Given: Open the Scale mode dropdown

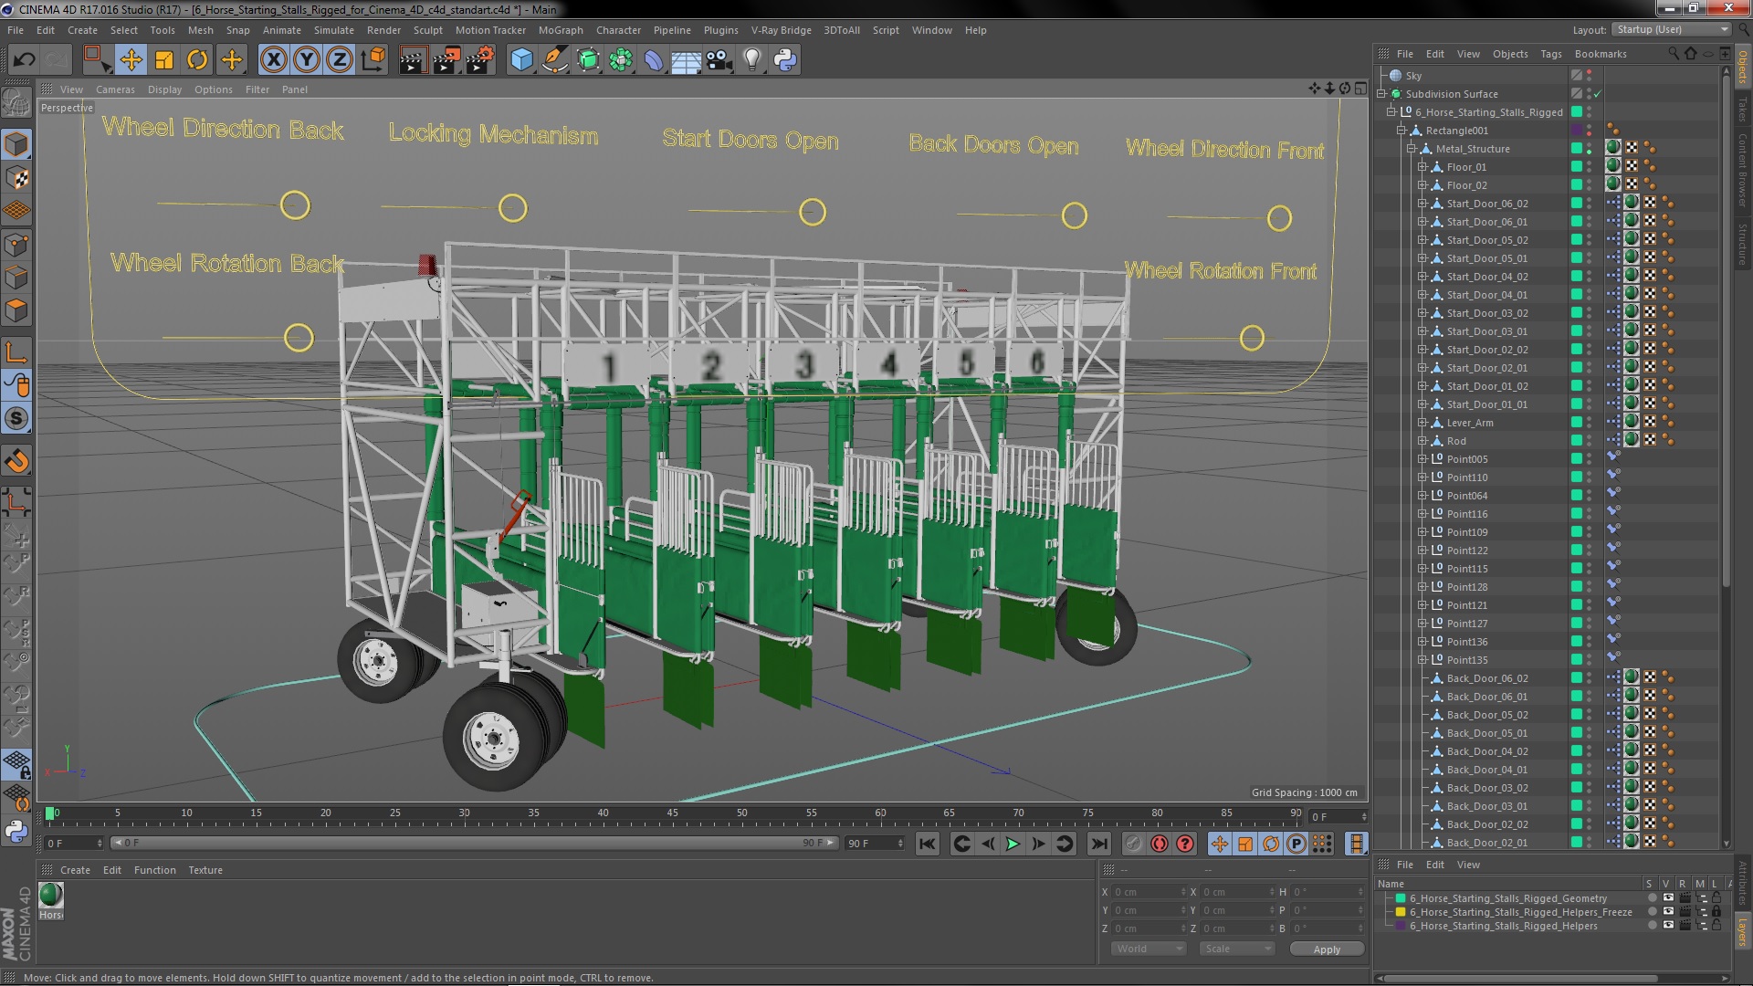Looking at the screenshot, I should pos(1236,949).
